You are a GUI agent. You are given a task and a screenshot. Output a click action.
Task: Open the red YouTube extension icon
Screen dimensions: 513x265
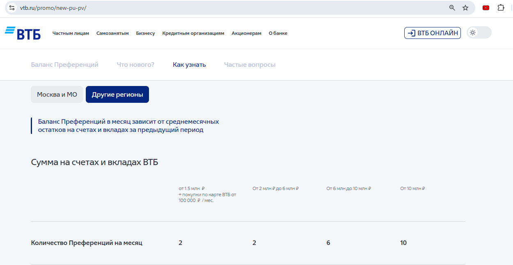[486, 8]
